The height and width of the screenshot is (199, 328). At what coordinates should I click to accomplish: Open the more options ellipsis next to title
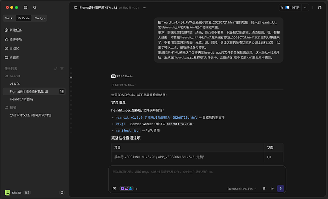point(145,8)
